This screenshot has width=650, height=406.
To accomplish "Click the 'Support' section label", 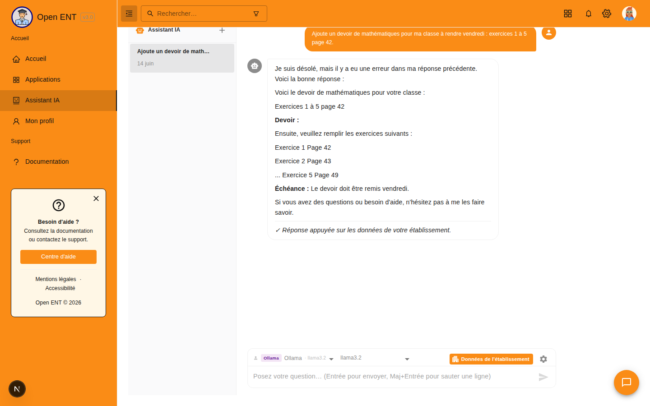I will click(x=21, y=141).
